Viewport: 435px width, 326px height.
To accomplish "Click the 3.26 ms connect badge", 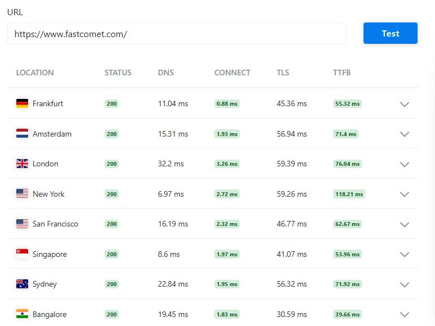I will (227, 164).
